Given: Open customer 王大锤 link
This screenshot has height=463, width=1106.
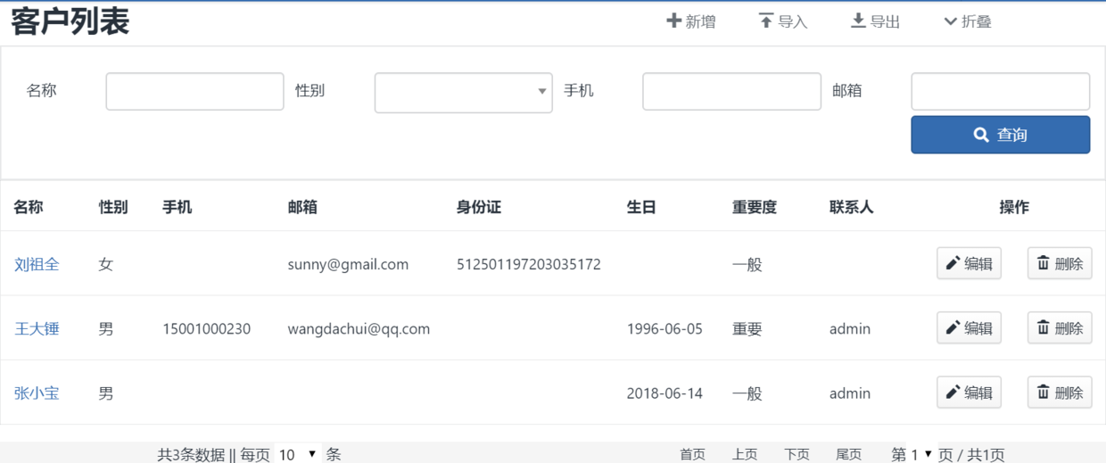Looking at the screenshot, I should pos(37,328).
